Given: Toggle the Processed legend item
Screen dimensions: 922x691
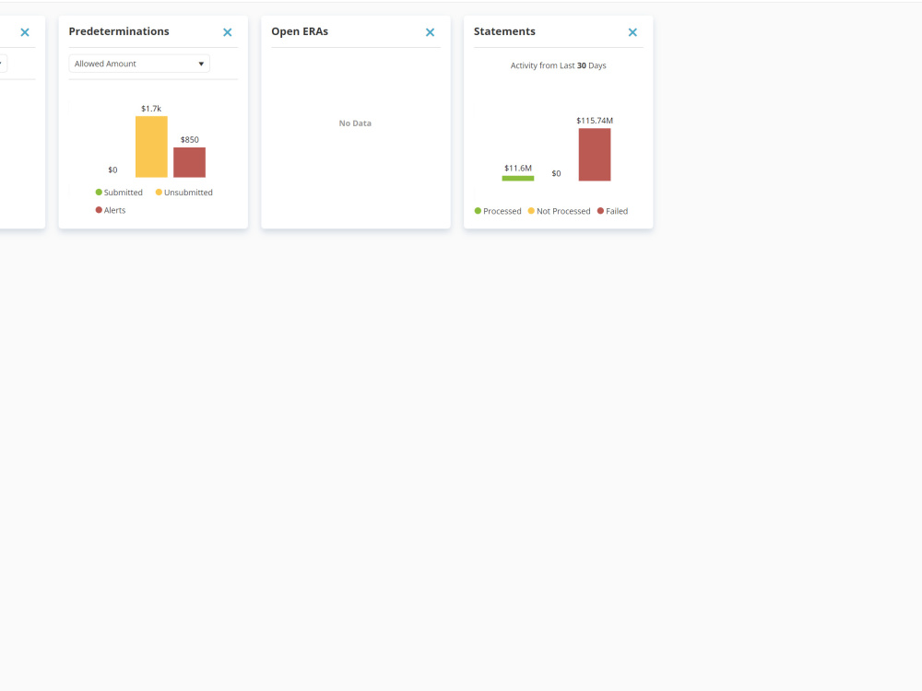Looking at the screenshot, I should click(498, 211).
